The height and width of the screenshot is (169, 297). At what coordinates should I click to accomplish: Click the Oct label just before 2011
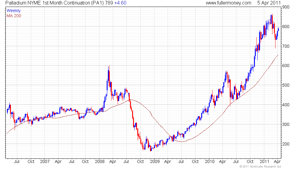point(250,162)
